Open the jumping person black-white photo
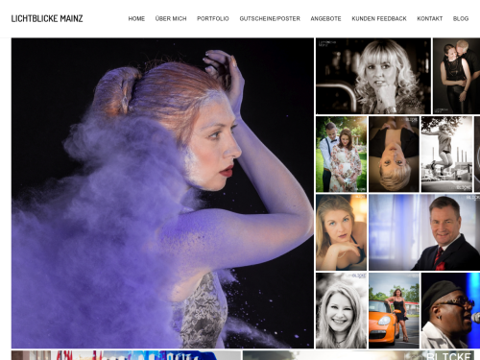Viewport: 480px width, 360px height. tap(446, 155)
